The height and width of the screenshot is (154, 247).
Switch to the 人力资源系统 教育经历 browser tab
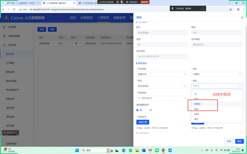click(59, 3)
